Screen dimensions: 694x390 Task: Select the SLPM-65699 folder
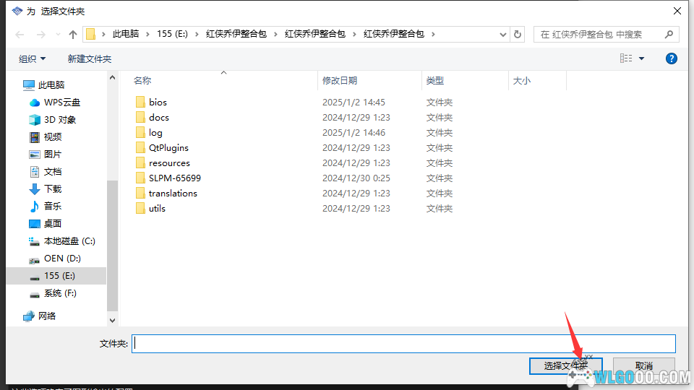[174, 178]
